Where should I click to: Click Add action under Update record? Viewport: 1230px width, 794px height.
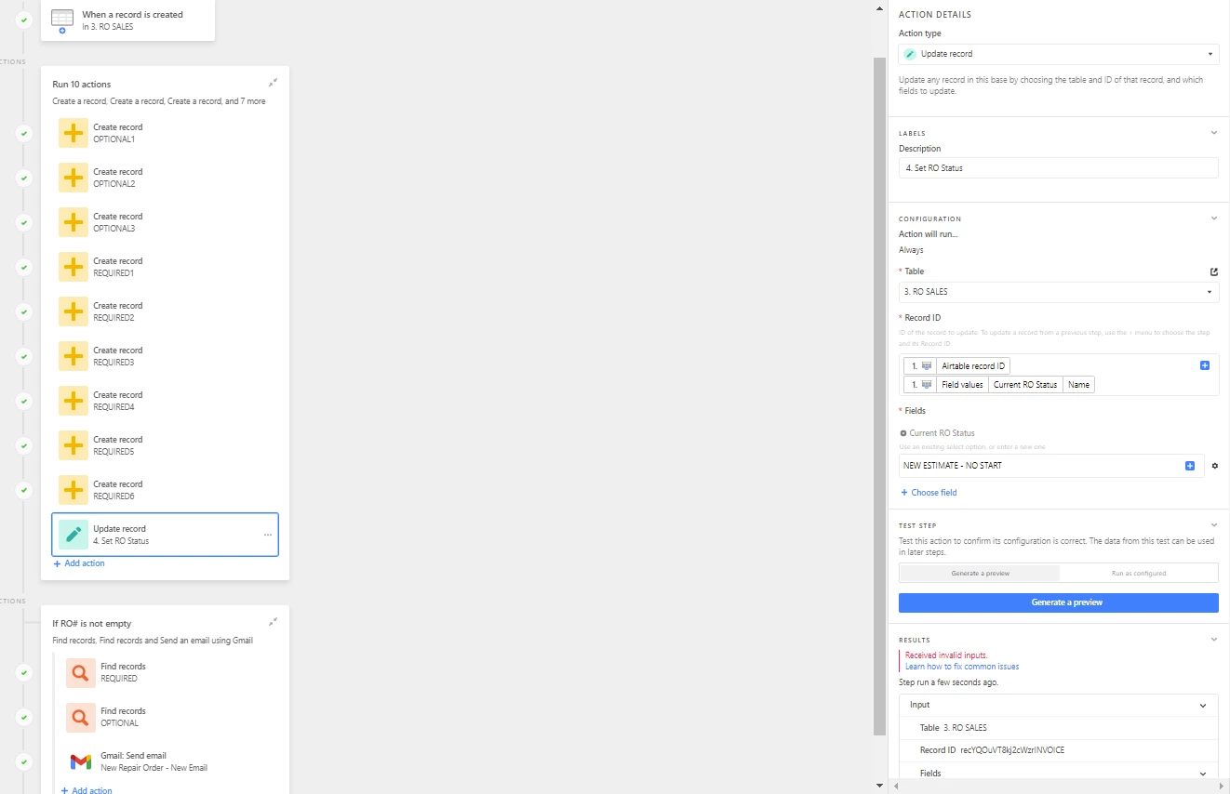click(79, 563)
